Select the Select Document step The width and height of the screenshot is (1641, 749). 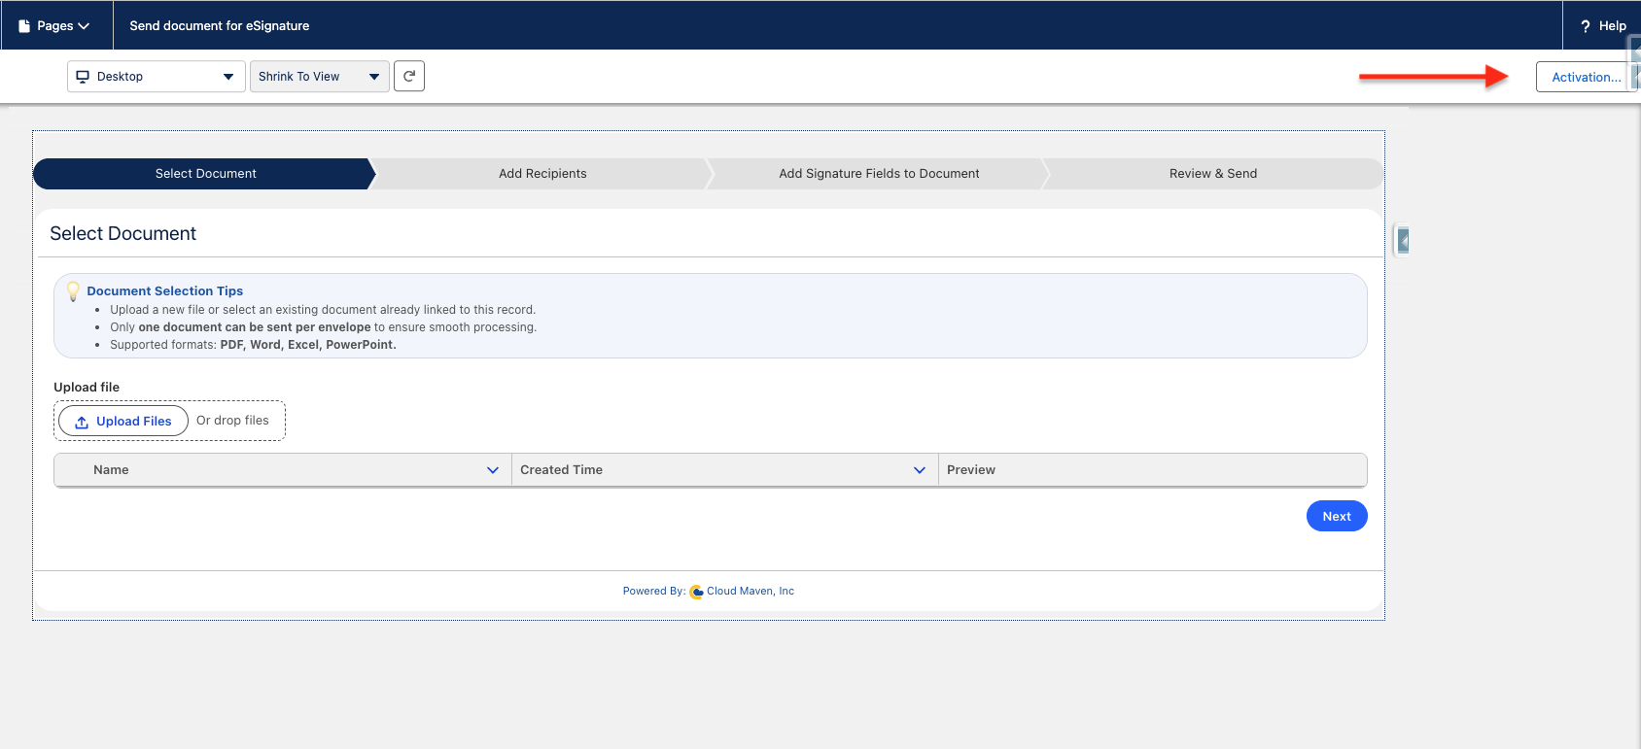tap(205, 174)
